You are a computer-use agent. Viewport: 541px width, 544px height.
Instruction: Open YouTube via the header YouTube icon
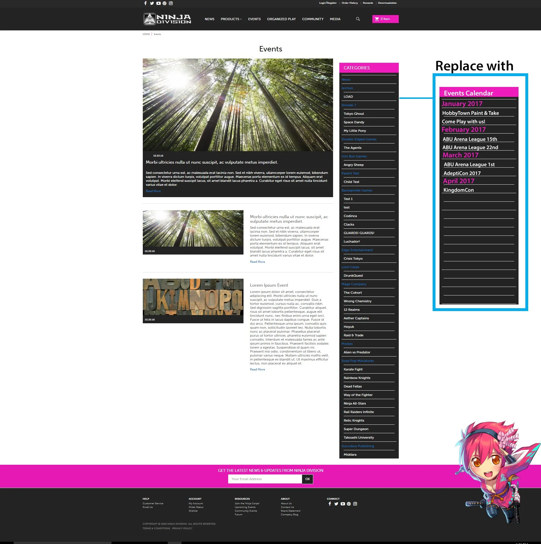(x=158, y=3)
